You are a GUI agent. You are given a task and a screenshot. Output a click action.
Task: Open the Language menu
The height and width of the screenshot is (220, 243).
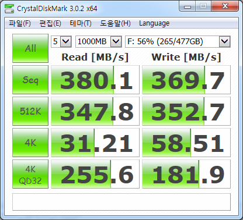(x=154, y=23)
